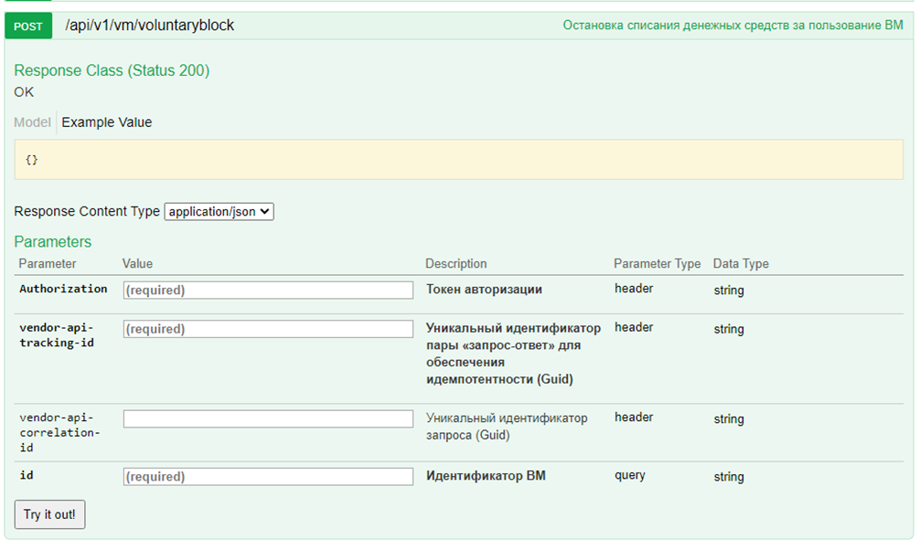Viewport: 920px width, 550px height.
Task: Click 'header' type in the vendor-api-tracking-id row
Action: coord(634,327)
